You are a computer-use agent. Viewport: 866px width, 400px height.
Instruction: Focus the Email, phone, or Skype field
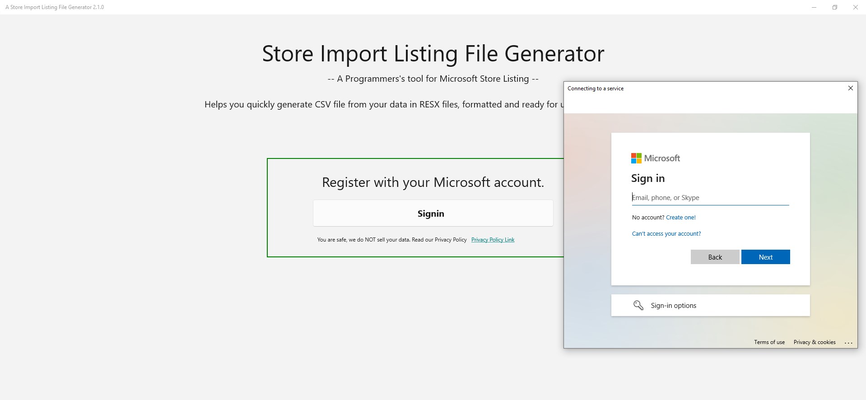point(710,198)
